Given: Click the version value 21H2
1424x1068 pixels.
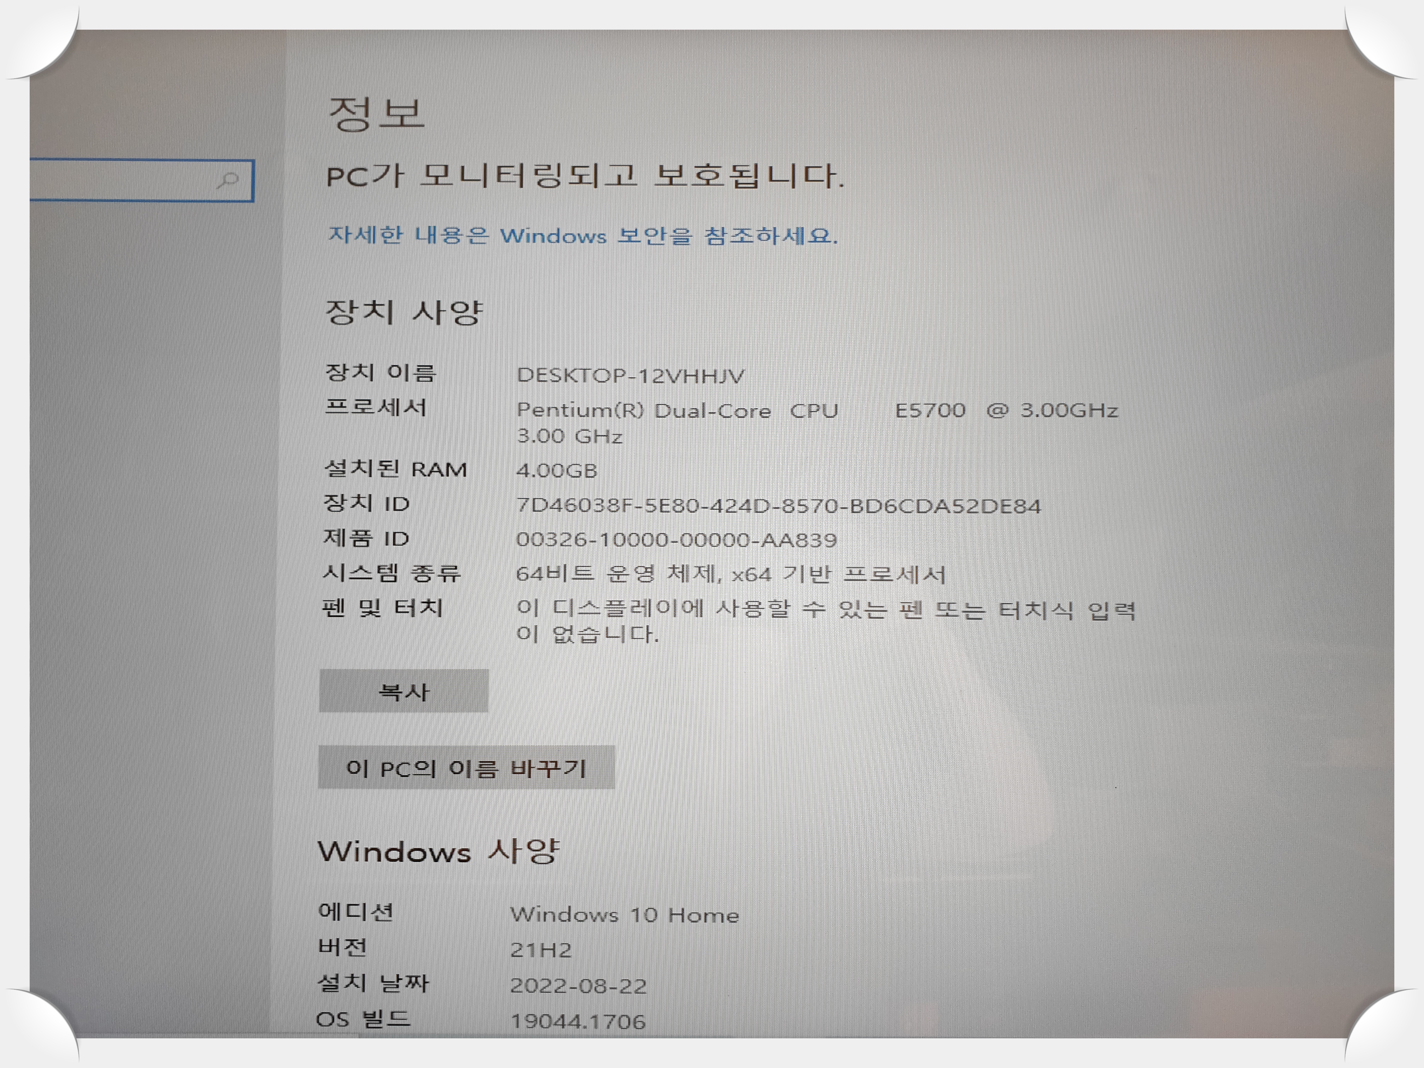Looking at the screenshot, I should click(541, 950).
